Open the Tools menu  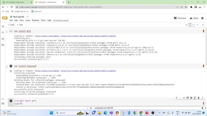(x=43, y=20)
